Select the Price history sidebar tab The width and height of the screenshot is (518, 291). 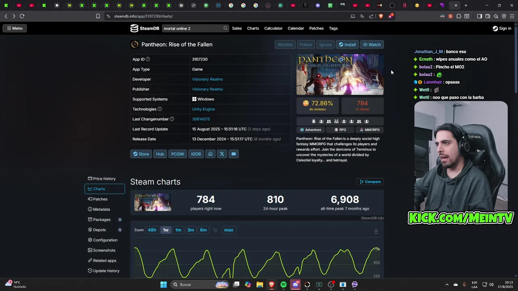(104, 179)
